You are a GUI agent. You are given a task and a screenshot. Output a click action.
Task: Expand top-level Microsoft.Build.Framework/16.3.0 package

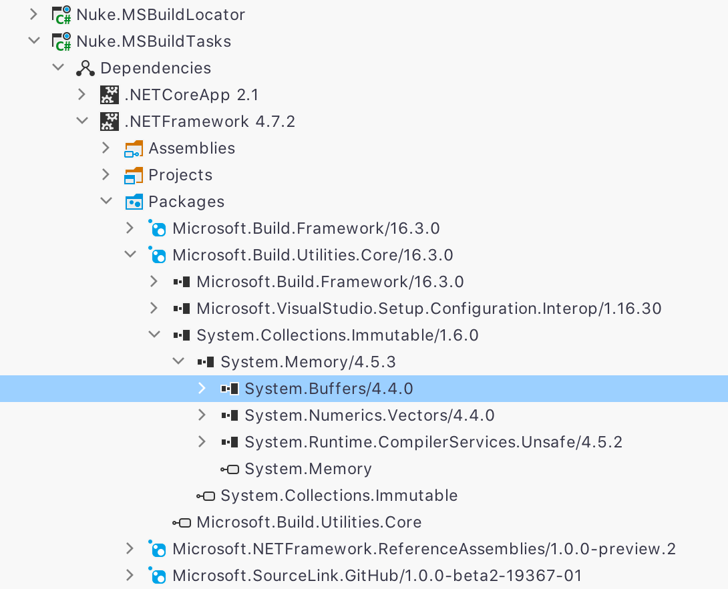[130, 228]
